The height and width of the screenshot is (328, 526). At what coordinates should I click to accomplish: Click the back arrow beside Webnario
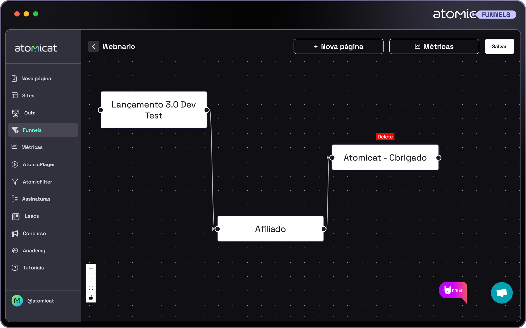tap(93, 46)
